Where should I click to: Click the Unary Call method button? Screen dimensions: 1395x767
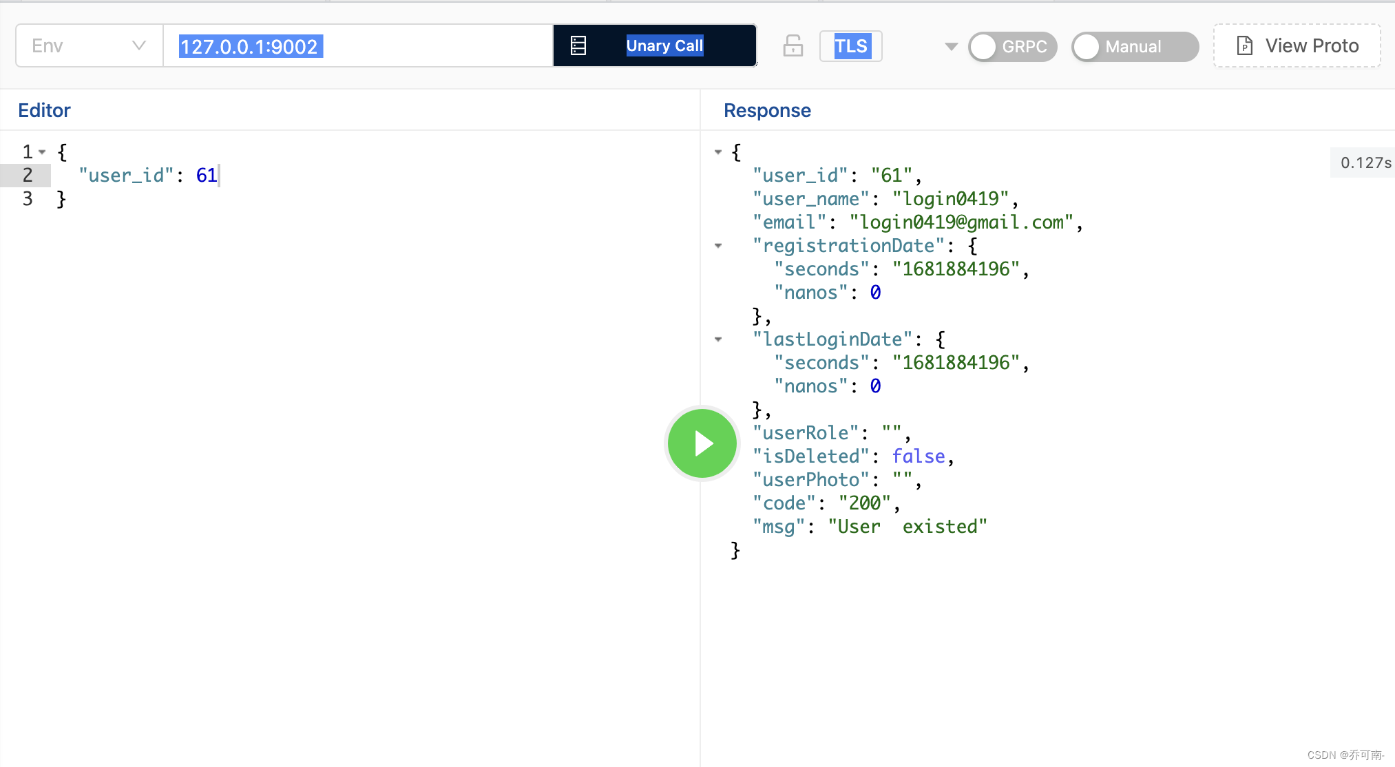664,46
